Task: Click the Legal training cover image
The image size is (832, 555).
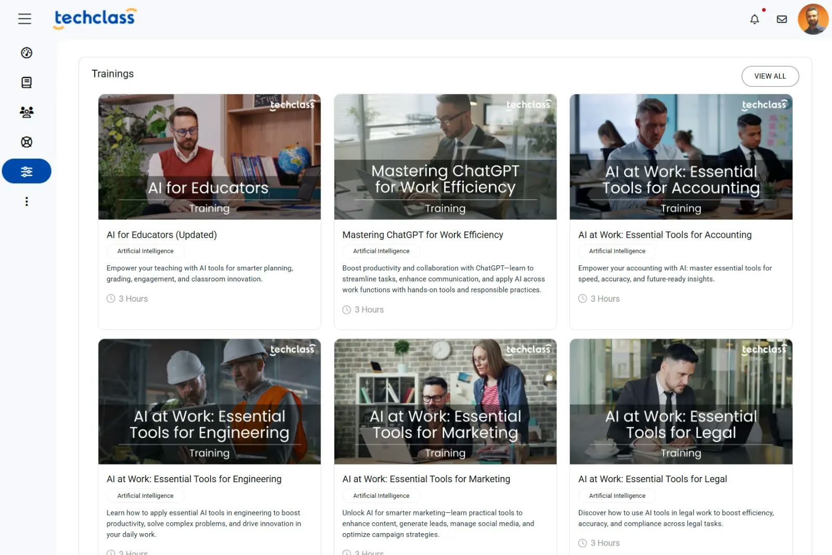Action: [x=681, y=402]
